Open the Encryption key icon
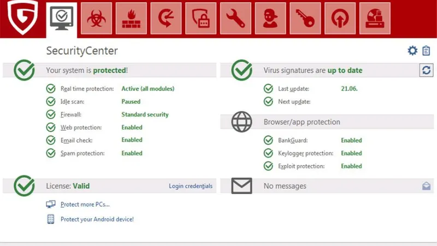 point(305,18)
